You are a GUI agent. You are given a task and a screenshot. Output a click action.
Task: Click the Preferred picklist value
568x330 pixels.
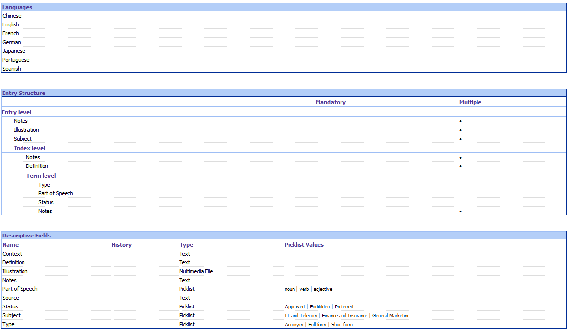344,307
